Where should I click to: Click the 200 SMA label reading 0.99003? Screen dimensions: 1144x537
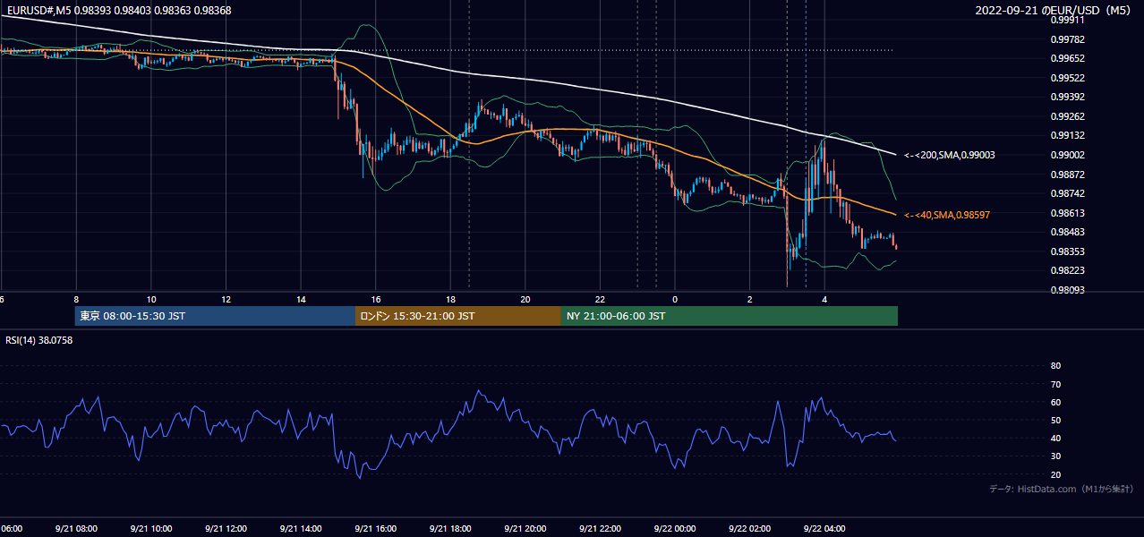(950, 155)
